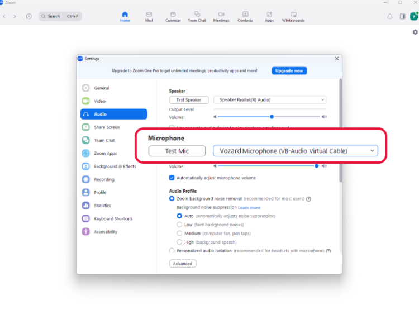
Task: Click the Test Speaker button
Action: 189,99
